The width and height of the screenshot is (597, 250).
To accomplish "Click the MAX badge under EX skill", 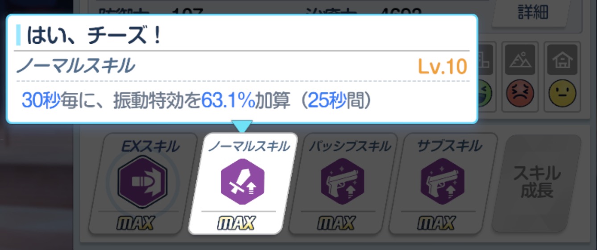I will (137, 222).
